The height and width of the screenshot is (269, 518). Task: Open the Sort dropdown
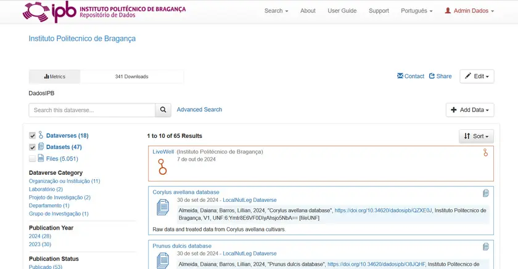click(476, 136)
